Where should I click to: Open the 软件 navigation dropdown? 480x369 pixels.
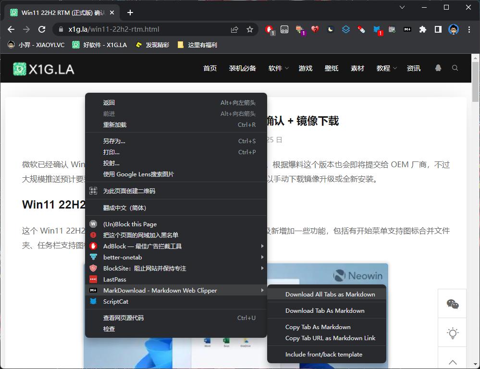tap(278, 68)
